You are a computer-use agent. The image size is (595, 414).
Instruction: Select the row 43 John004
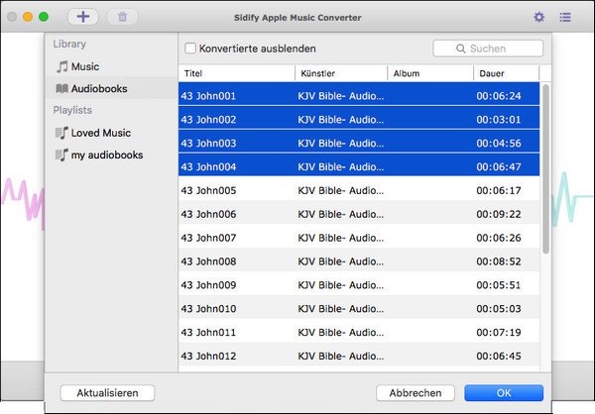pyautogui.click(x=359, y=166)
